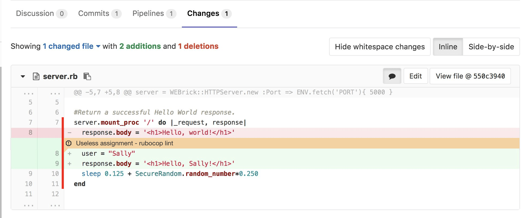Open View file @ 550c3940
The width and height of the screenshot is (528, 218).
(x=470, y=76)
